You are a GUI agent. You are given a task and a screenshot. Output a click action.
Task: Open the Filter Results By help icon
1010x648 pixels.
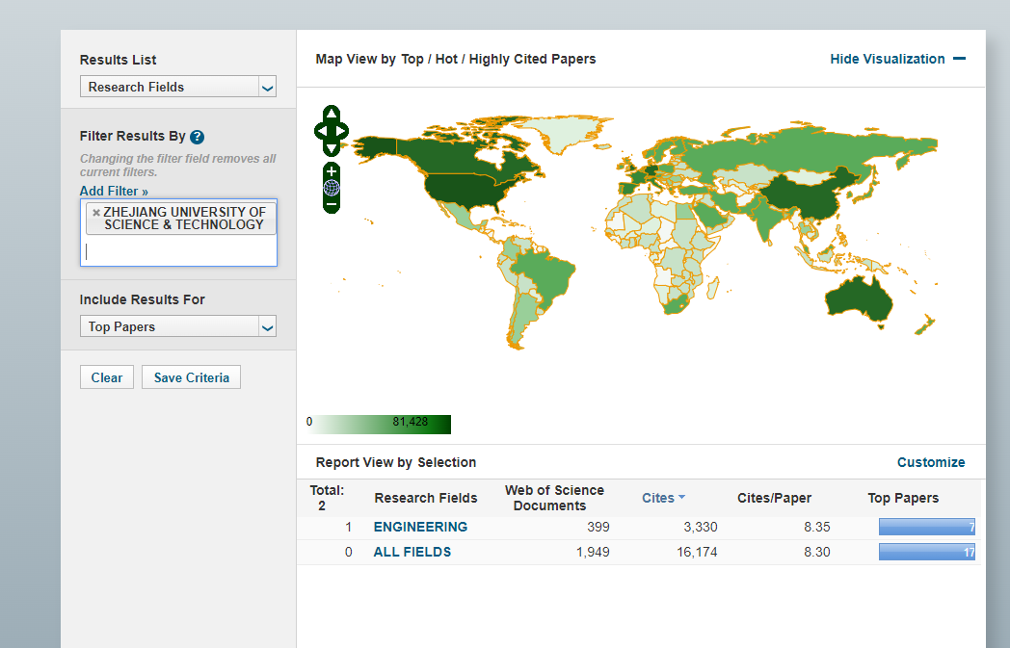[x=197, y=137]
